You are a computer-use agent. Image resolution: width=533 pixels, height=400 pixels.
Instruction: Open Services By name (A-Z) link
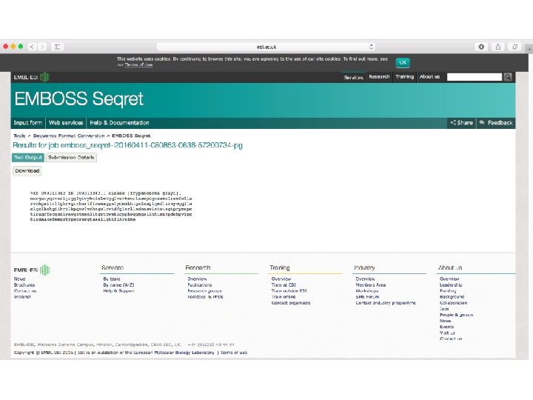tap(118, 285)
